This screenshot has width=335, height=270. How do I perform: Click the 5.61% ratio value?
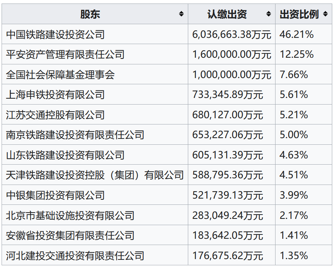294,94
